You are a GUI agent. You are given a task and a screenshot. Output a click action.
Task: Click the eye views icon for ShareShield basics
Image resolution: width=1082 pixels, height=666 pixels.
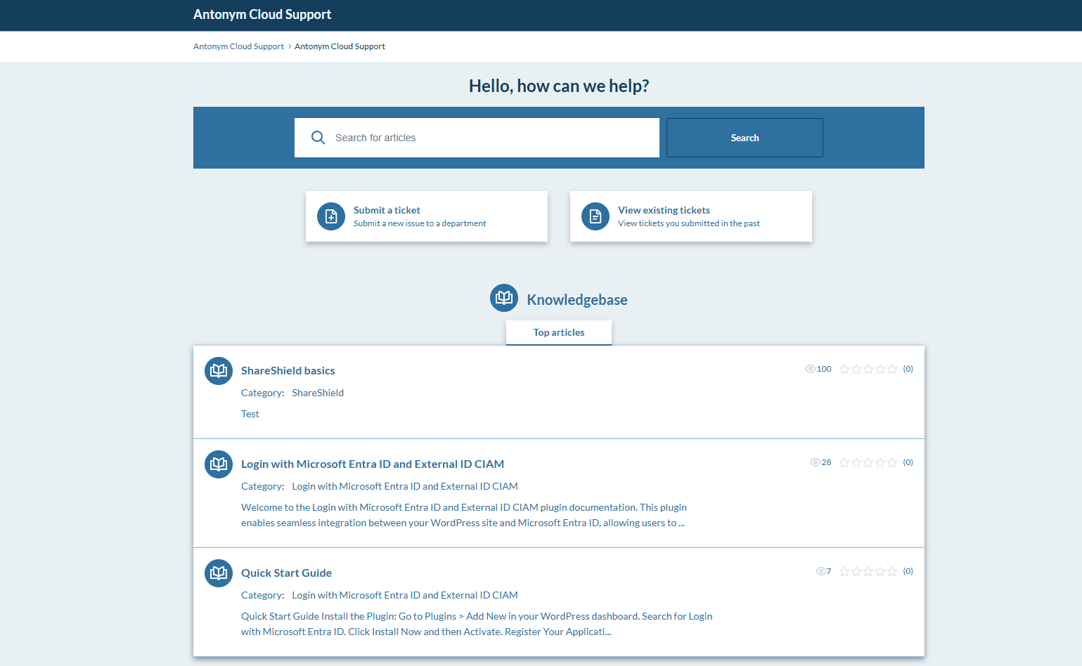810,369
